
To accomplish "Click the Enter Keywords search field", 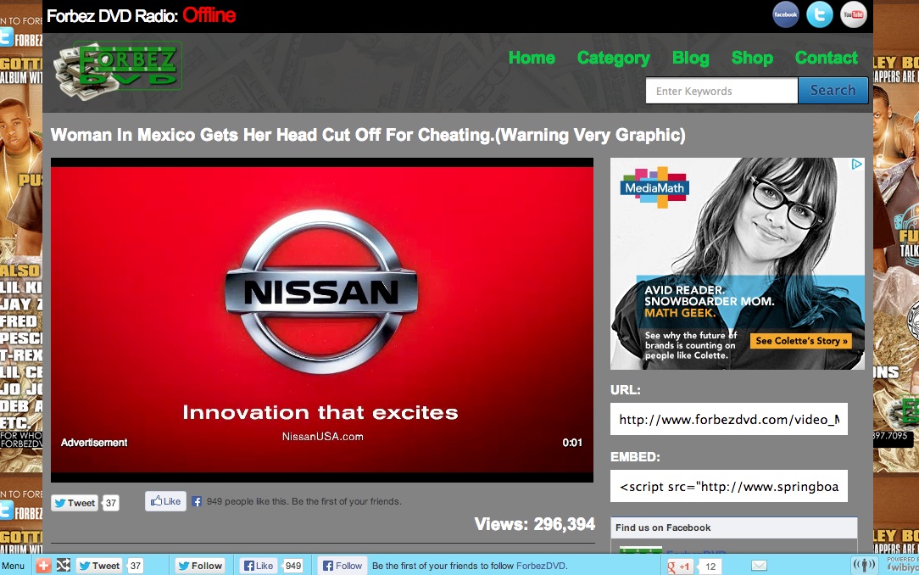I will (x=721, y=91).
